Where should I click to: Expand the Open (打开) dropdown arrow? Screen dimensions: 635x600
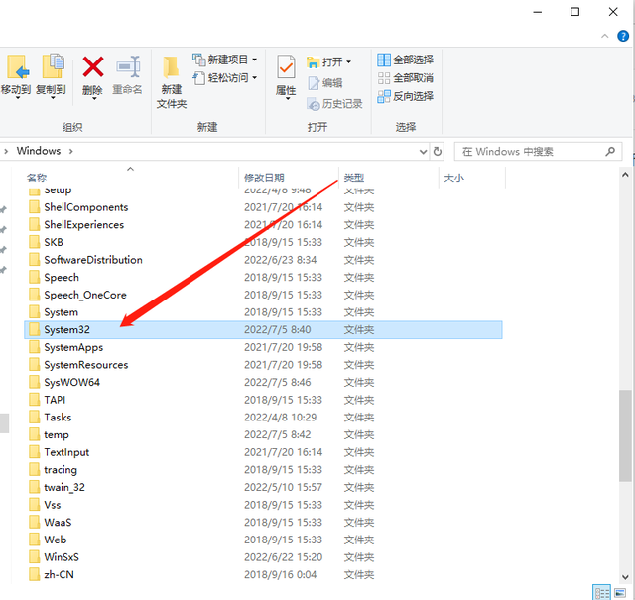pos(348,62)
